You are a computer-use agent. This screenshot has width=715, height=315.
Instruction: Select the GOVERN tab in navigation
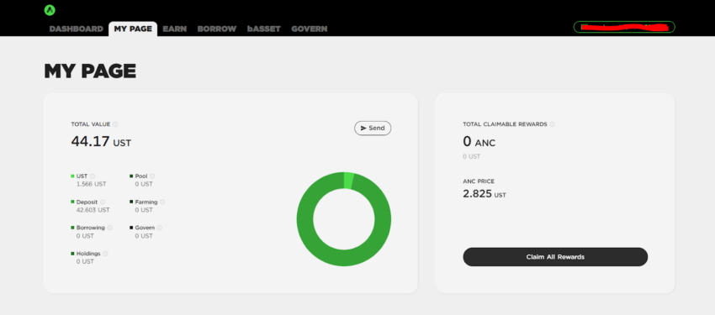click(310, 29)
